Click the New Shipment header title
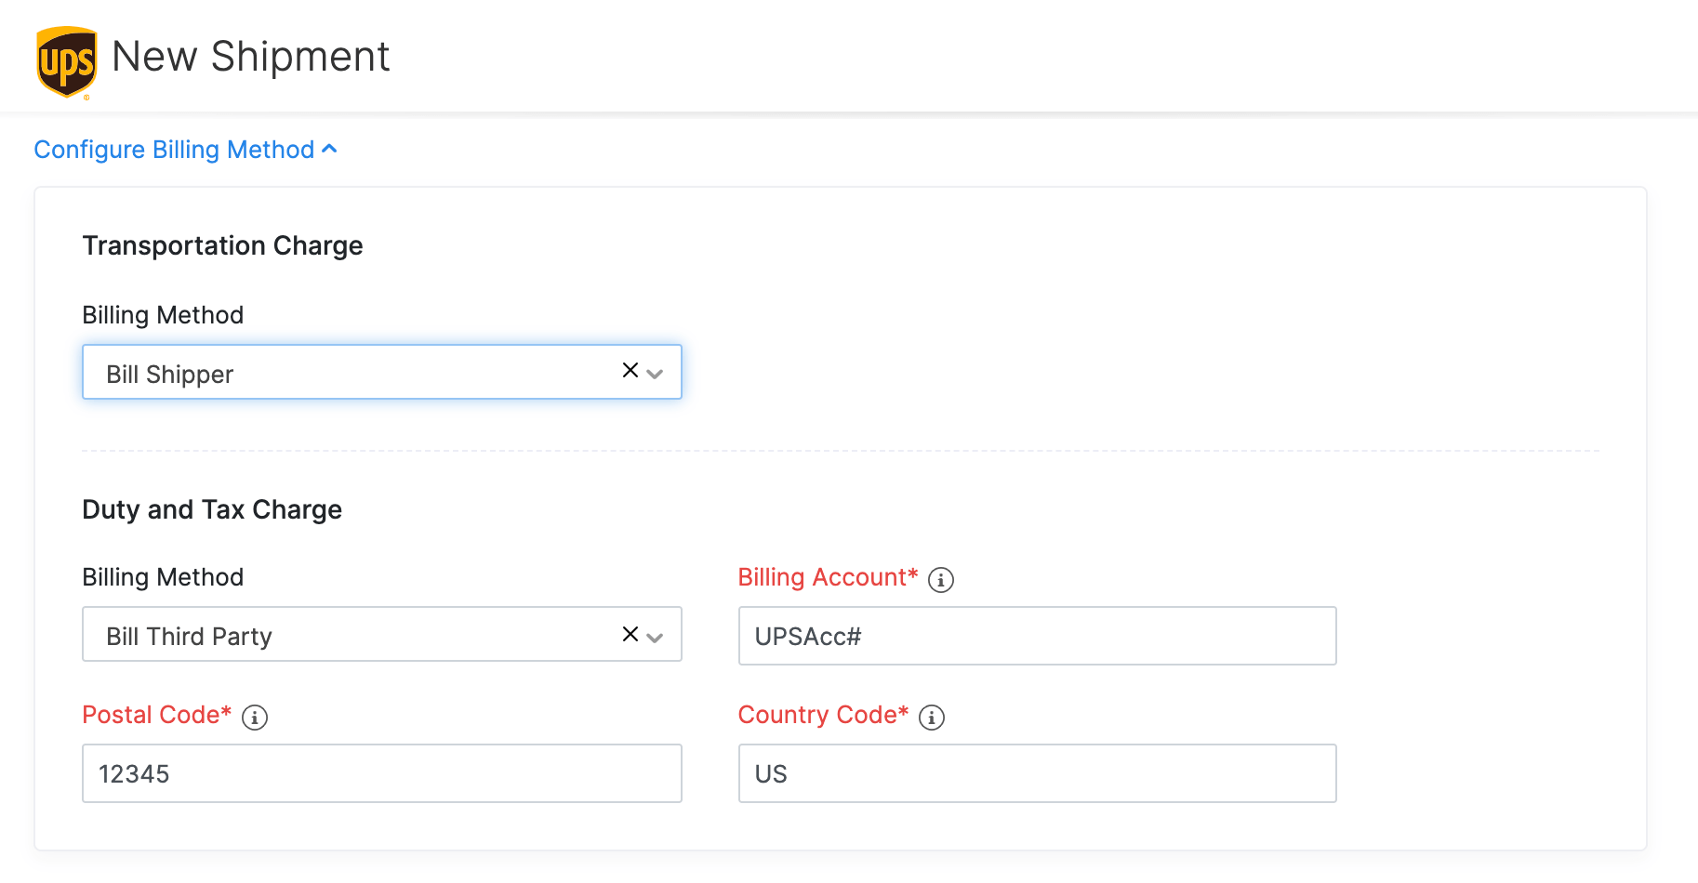This screenshot has height=883, width=1698. [251, 56]
